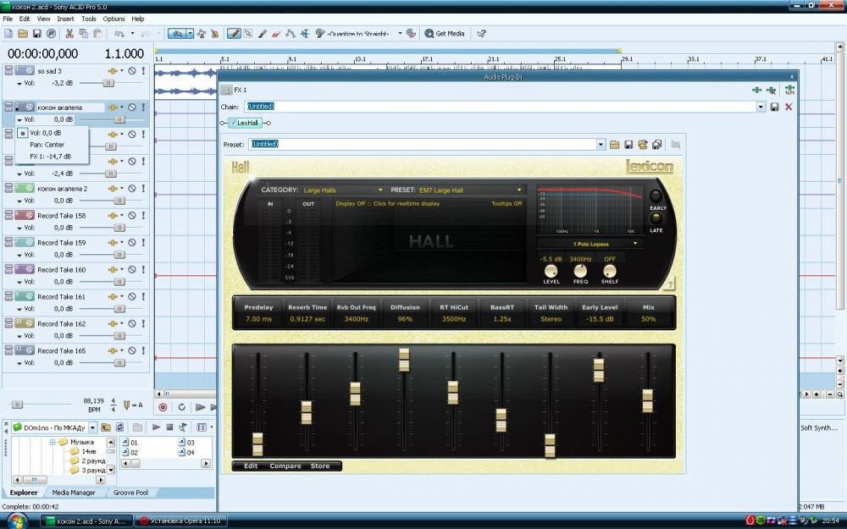This screenshot has width=847, height=529.
Task: Open the Tools menu
Action: pyautogui.click(x=89, y=19)
